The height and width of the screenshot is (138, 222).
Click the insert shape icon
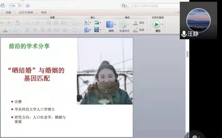click(87, 30)
